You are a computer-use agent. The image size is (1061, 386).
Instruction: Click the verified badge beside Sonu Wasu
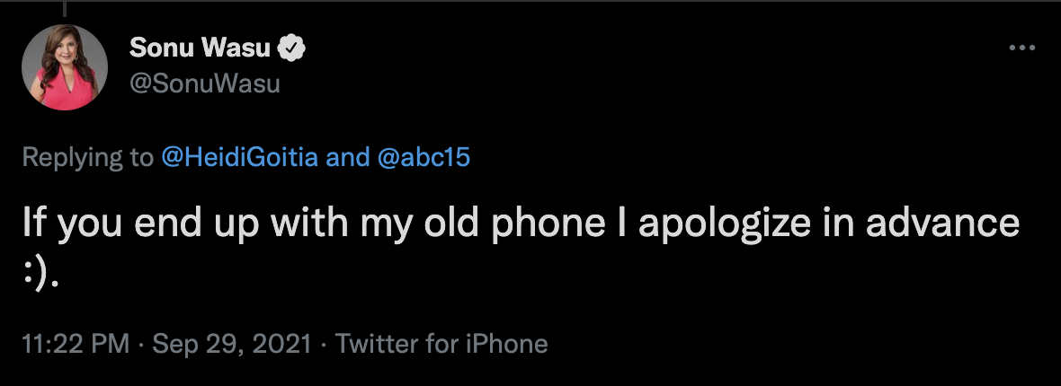tap(293, 48)
